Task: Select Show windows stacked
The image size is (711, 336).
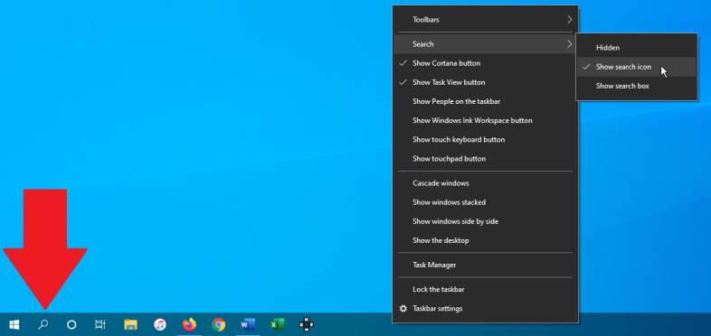Action: click(x=485, y=202)
